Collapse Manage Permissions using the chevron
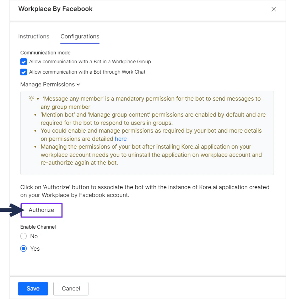The image size is (286, 299). point(78,85)
